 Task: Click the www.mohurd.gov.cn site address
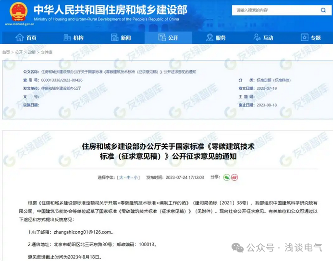tap(19, 24)
